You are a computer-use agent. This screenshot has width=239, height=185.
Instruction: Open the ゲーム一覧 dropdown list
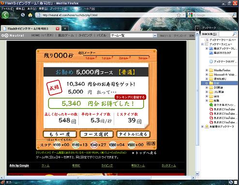[x=155, y=35]
